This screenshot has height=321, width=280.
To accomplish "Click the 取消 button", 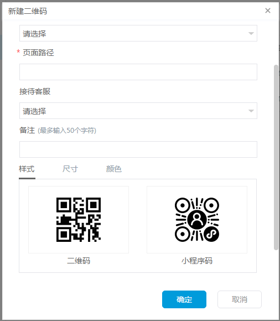I will point(240,299).
